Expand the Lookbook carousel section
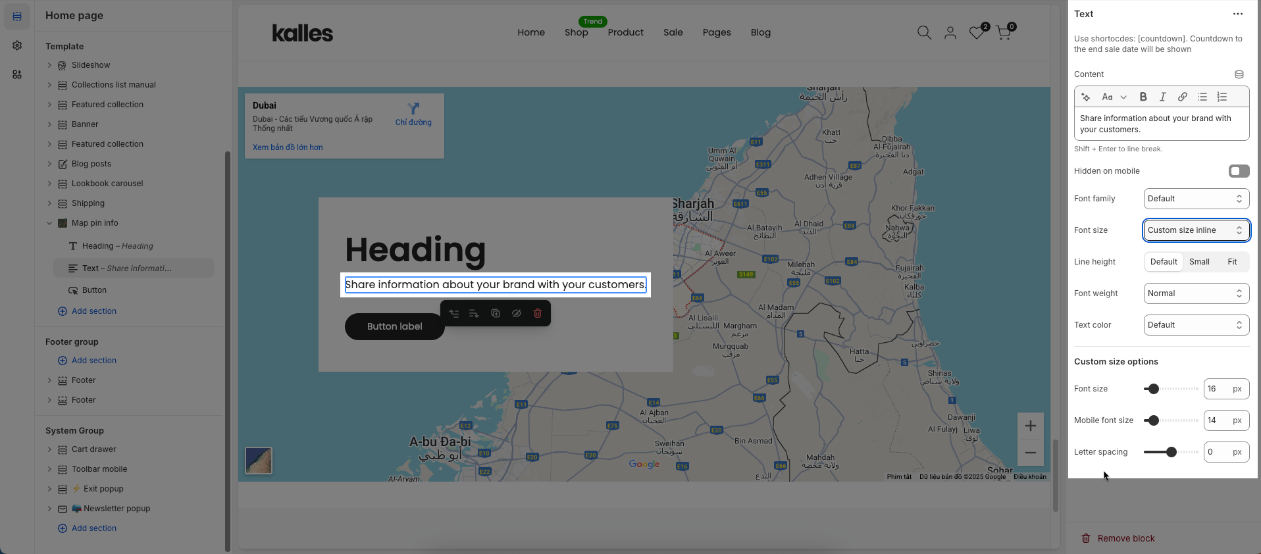The width and height of the screenshot is (1261, 554). (x=49, y=184)
